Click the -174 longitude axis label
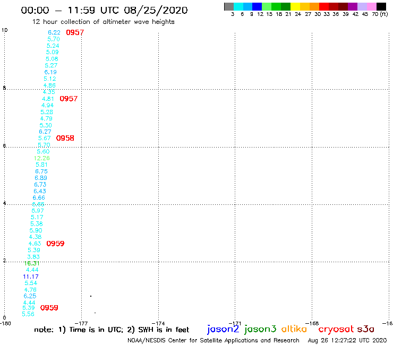Screen dimensions: 393x345 158,323
